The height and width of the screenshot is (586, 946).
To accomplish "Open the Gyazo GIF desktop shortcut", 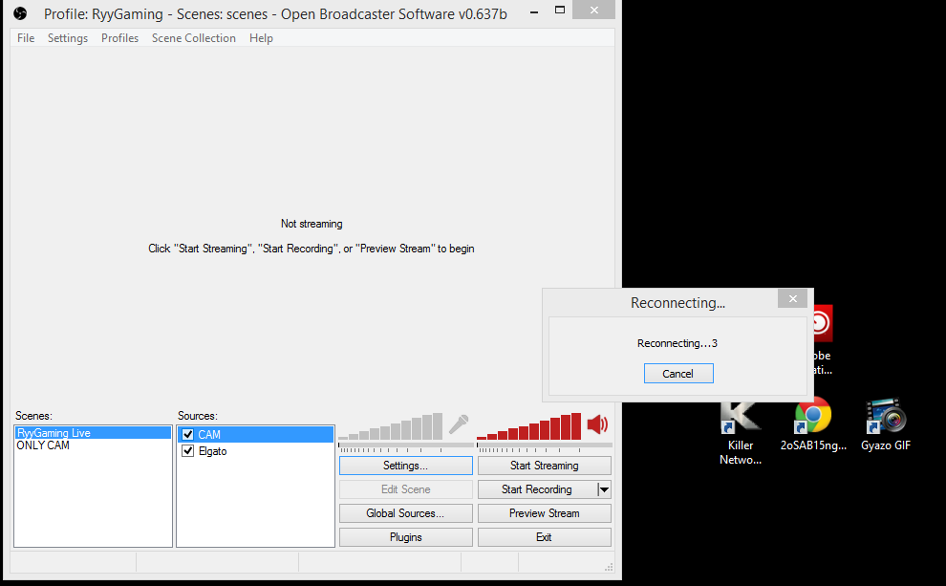I will tap(885, 425).
